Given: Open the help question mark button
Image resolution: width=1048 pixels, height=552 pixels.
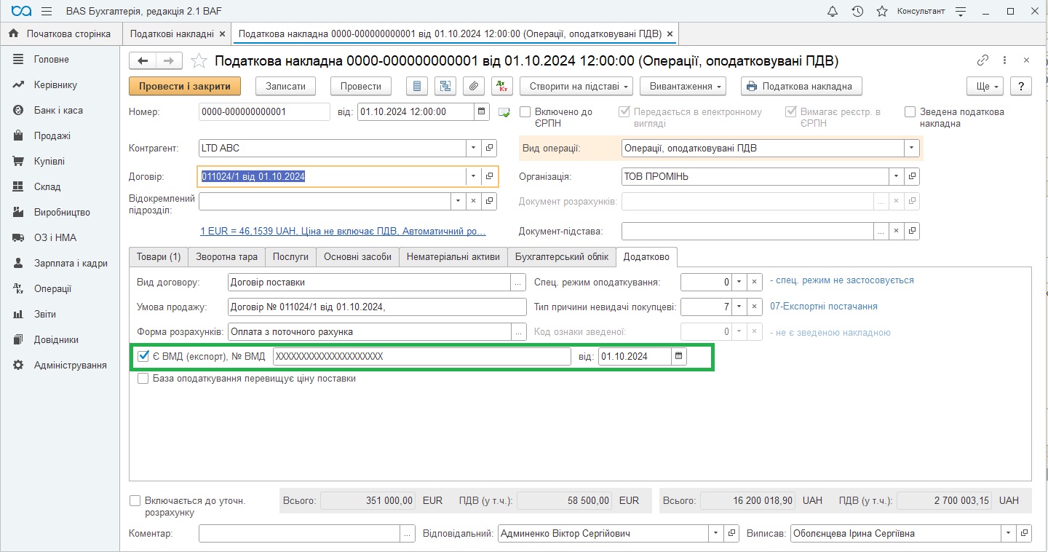Looking at the screenshot, I should [1021, 86].
